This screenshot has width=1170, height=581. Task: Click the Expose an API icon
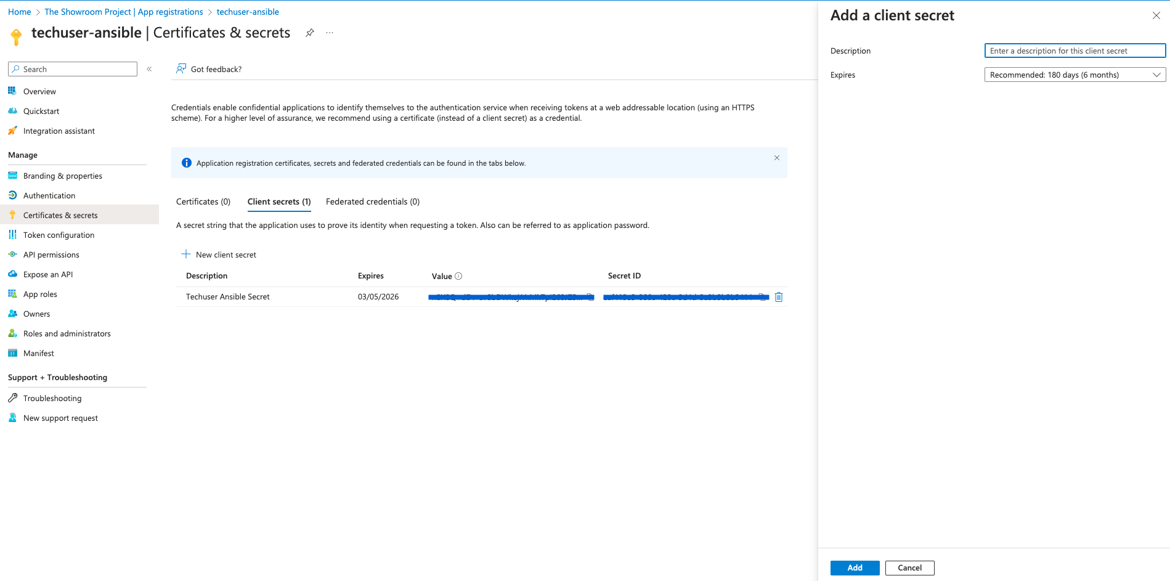click(x=12, y=274)
